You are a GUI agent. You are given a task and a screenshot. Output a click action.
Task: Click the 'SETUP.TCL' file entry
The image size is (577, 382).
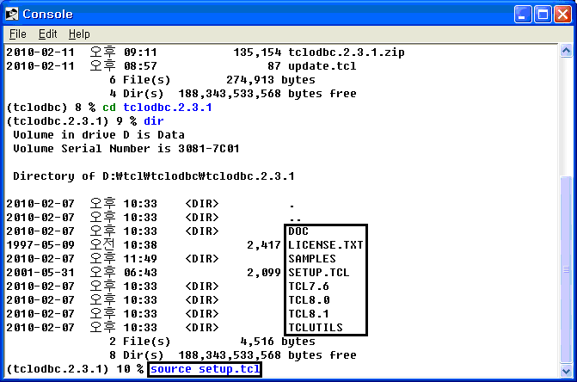click(x=319, y=273)
